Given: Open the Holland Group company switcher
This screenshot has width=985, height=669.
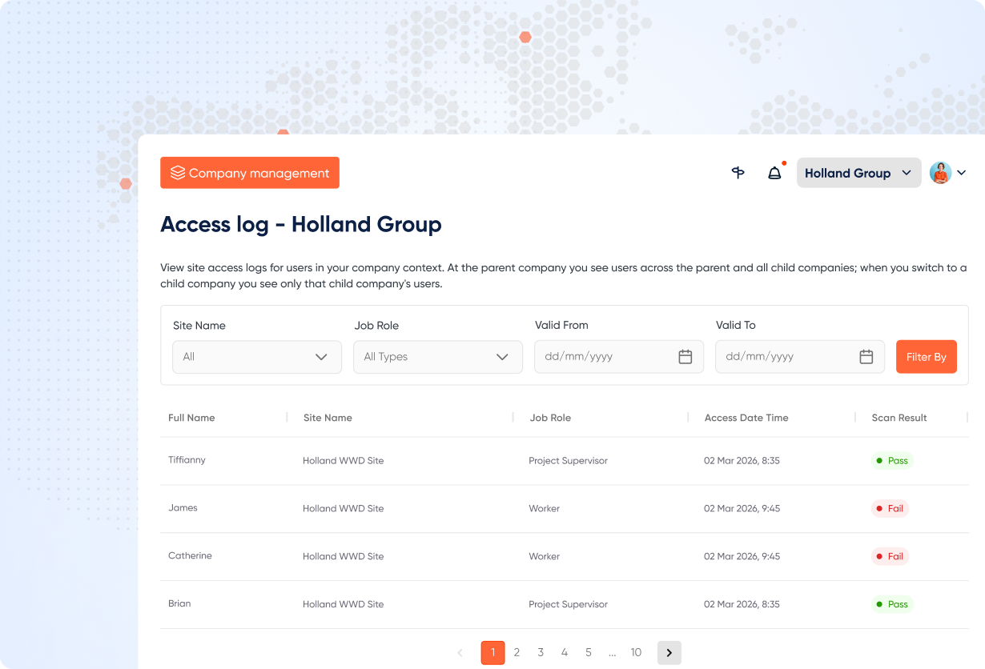Looking at the screenshot, I should click(x=858, y=173).
